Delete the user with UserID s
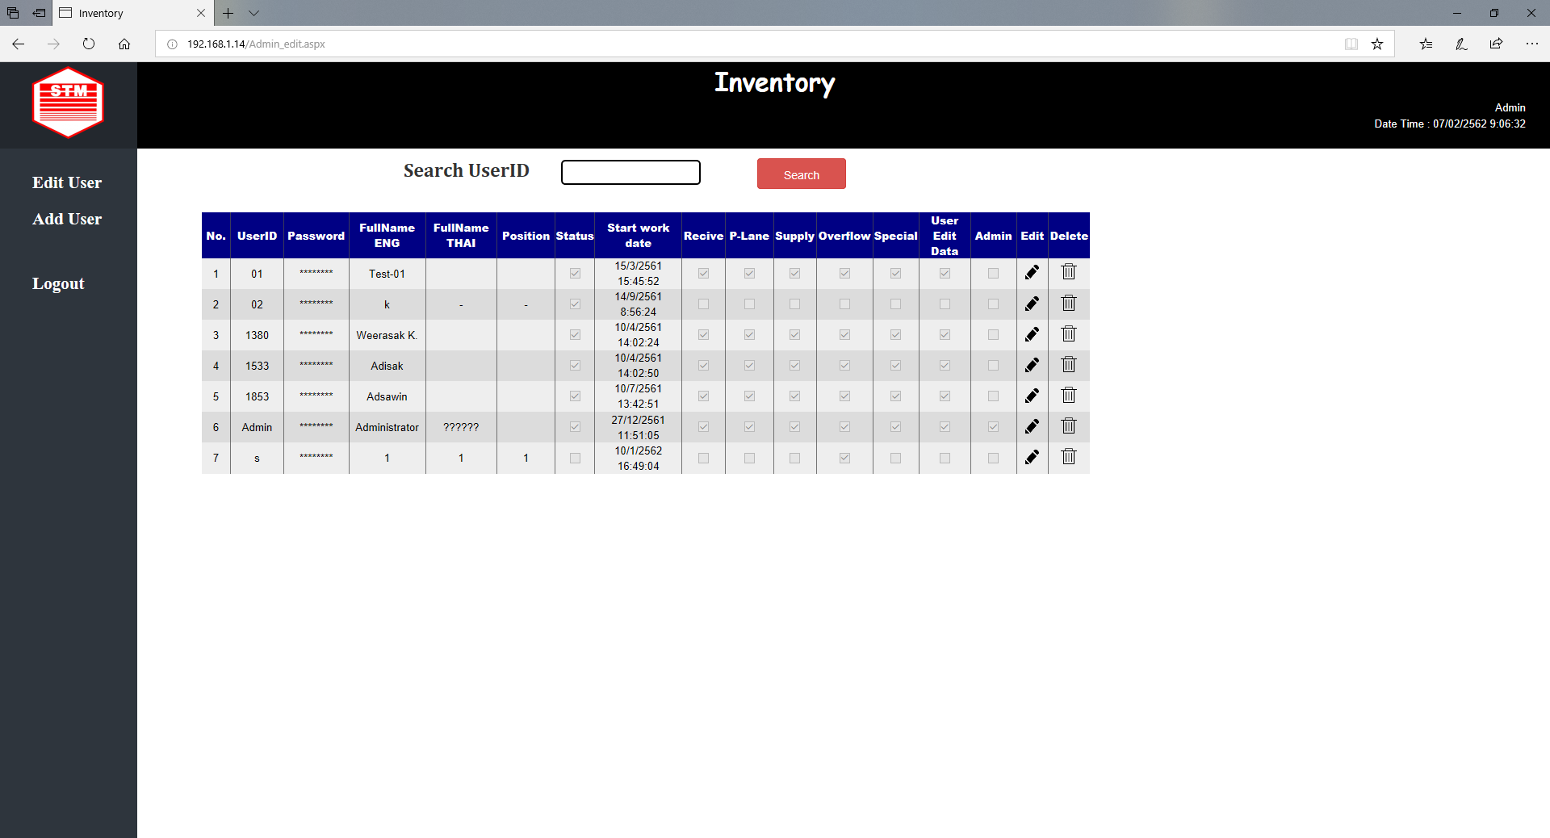 pos(1068,457)
